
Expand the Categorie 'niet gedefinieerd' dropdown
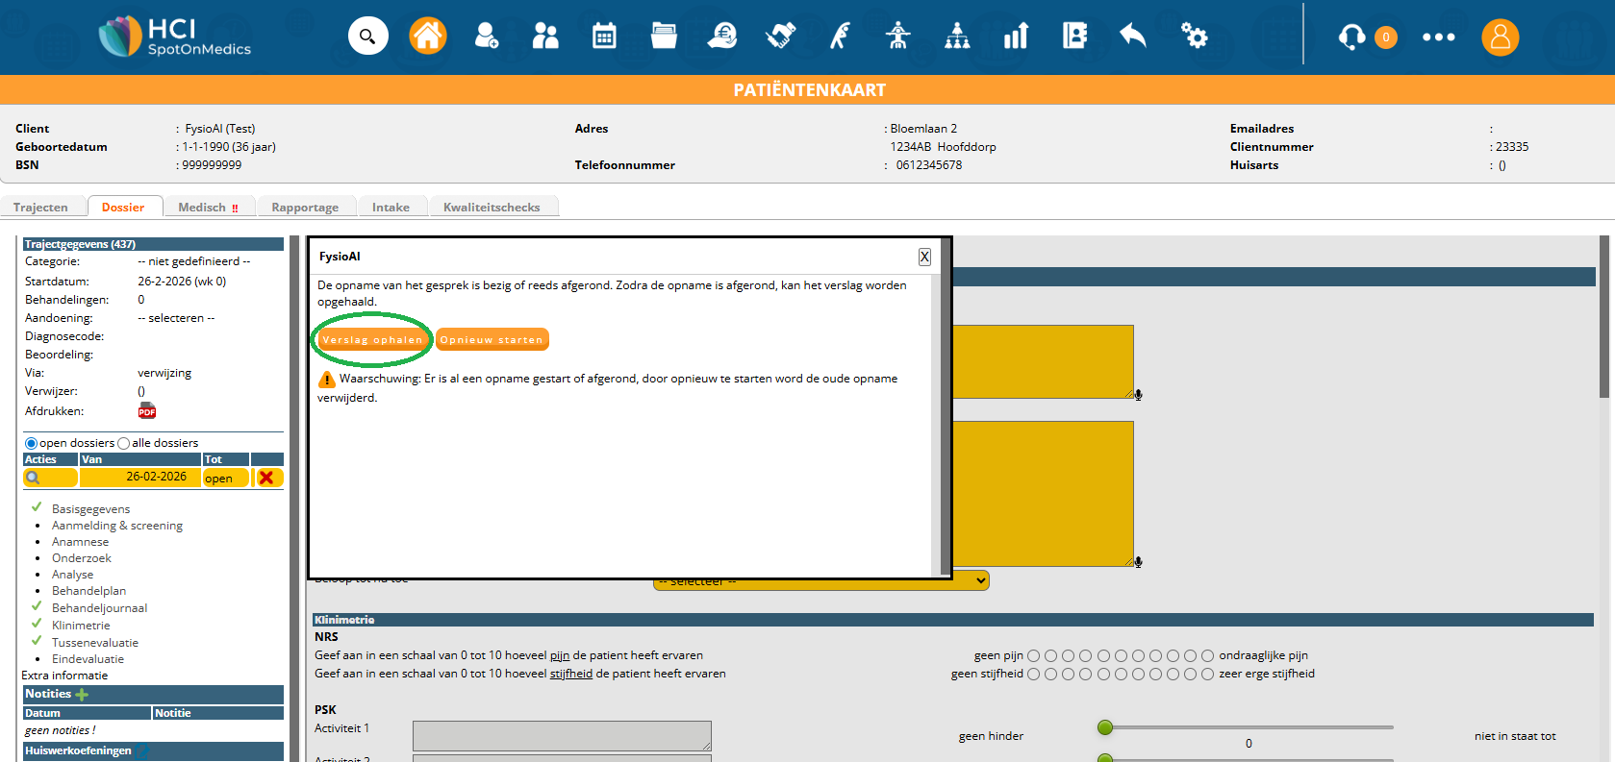coord(193,261)
